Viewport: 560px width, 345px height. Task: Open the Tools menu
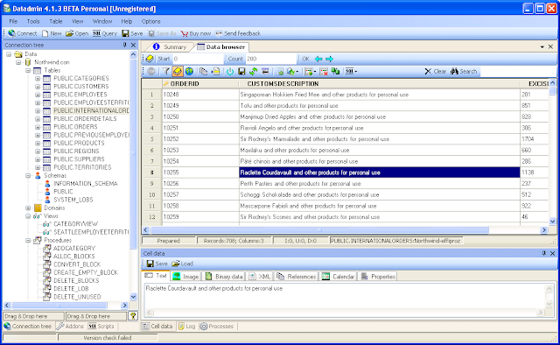33,21
